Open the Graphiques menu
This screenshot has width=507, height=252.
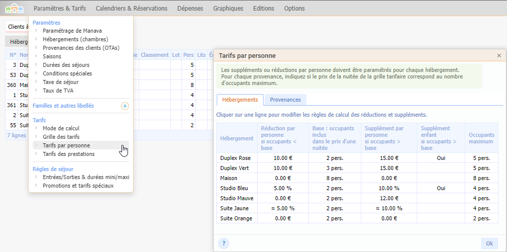pos(228,9)
